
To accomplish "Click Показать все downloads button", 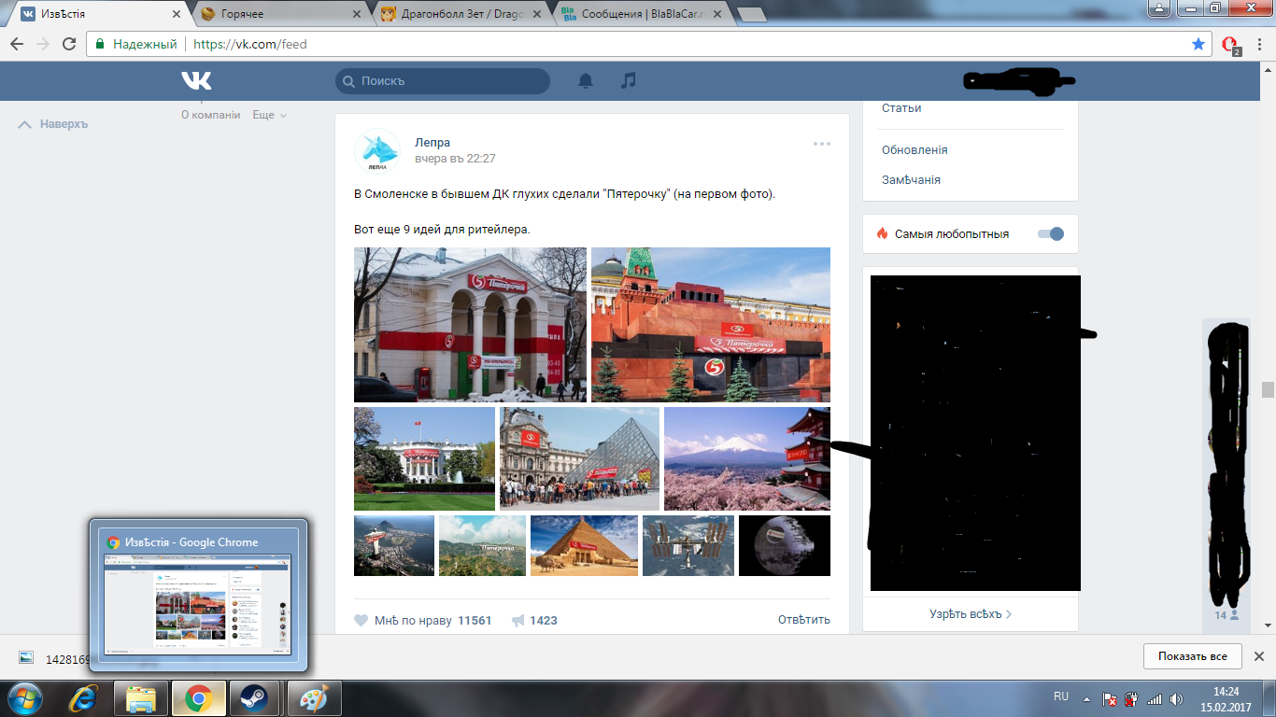I will (1192, 656).
